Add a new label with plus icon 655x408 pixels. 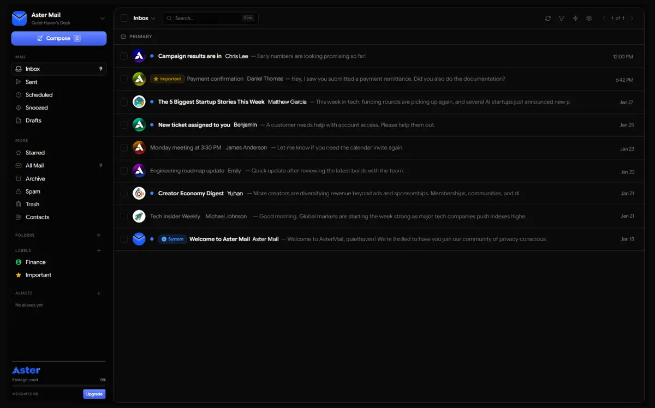click(99, 250)
